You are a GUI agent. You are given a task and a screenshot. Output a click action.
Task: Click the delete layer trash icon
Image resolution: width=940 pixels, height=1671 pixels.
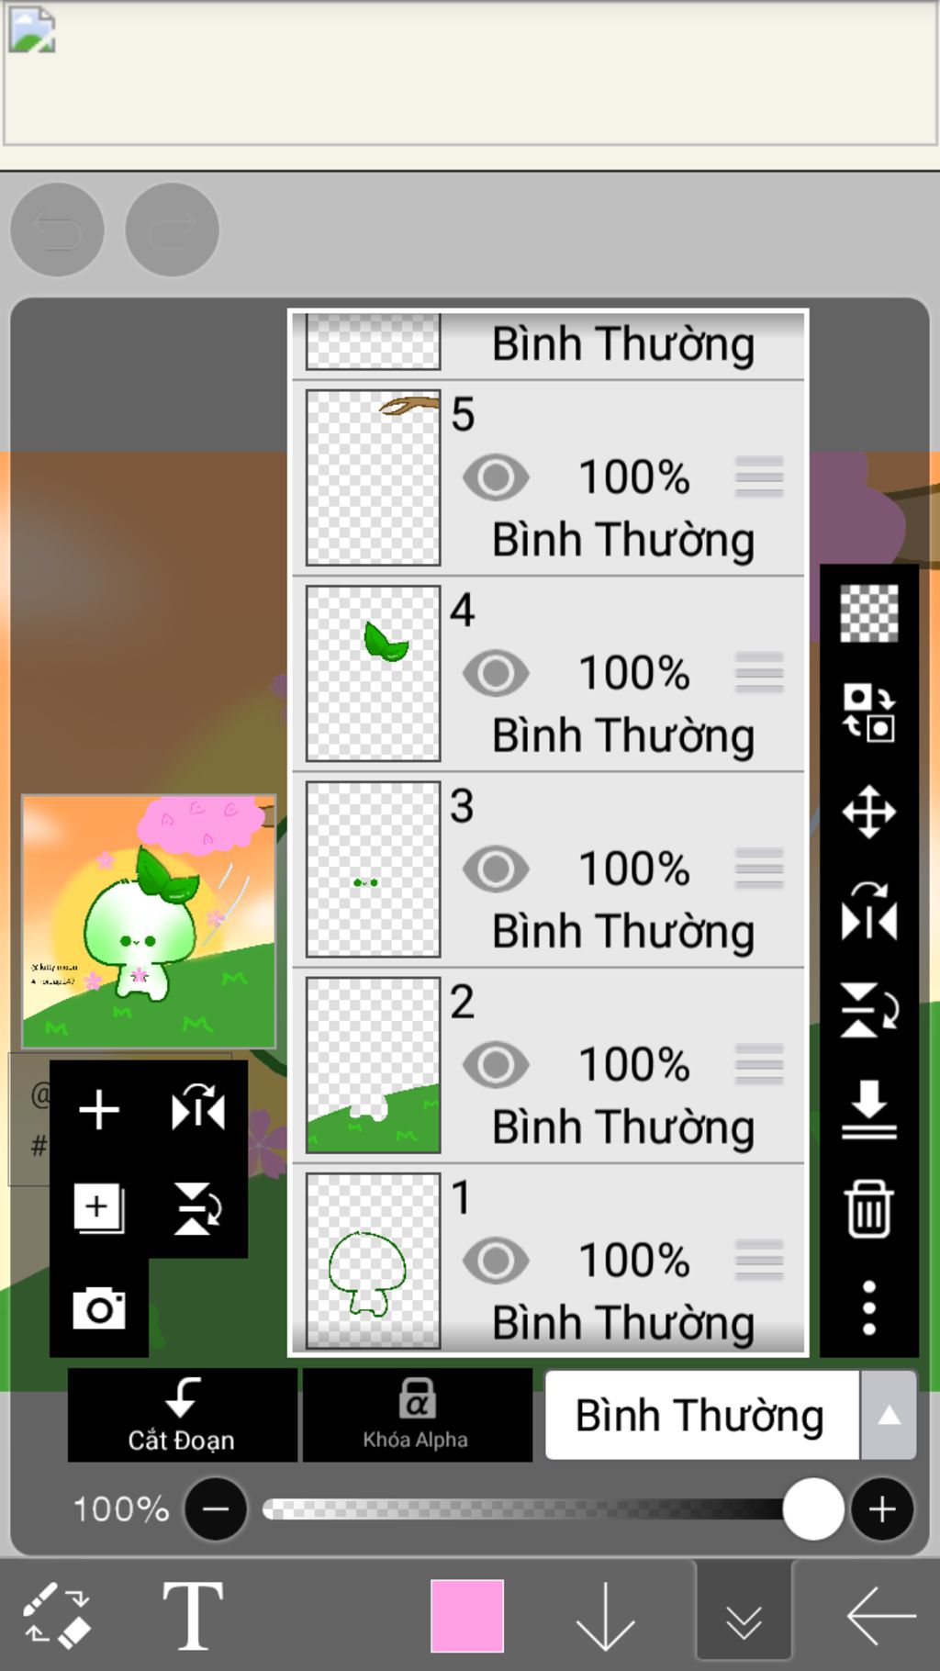click(x=868, y=1209)
